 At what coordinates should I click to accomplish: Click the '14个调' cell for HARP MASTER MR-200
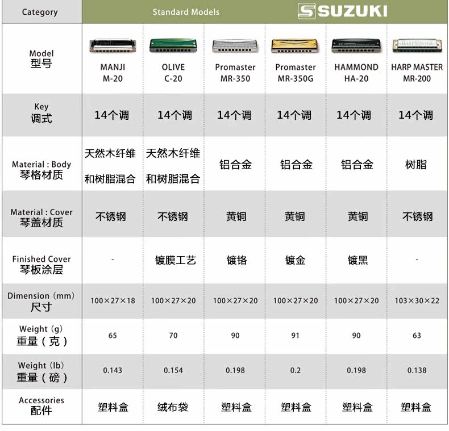416,115
